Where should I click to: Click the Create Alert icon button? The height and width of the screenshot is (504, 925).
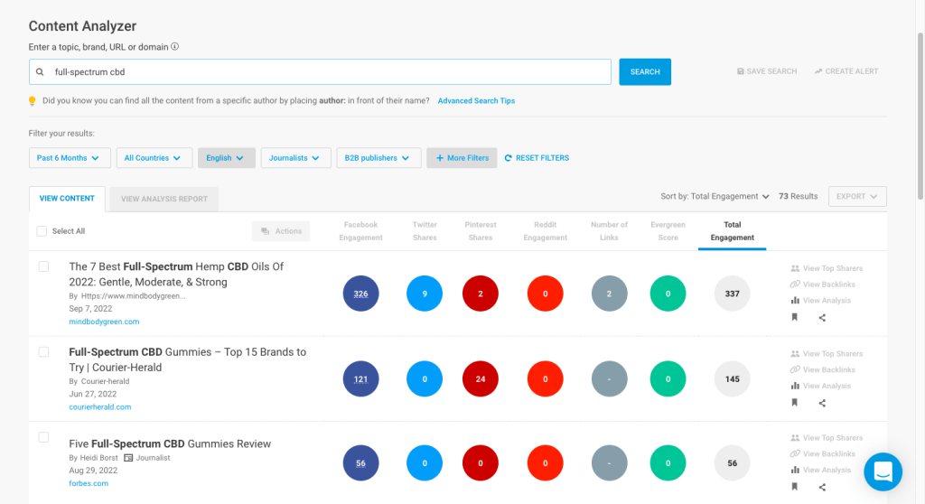[x=818, y=71]
